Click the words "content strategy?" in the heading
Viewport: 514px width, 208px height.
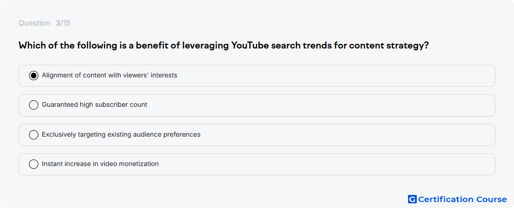(x=389, y=46)
